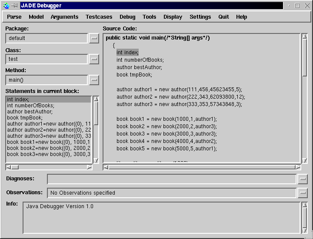
Task: Select 'book book1=new book' statement row
Action: click(49, 142)
